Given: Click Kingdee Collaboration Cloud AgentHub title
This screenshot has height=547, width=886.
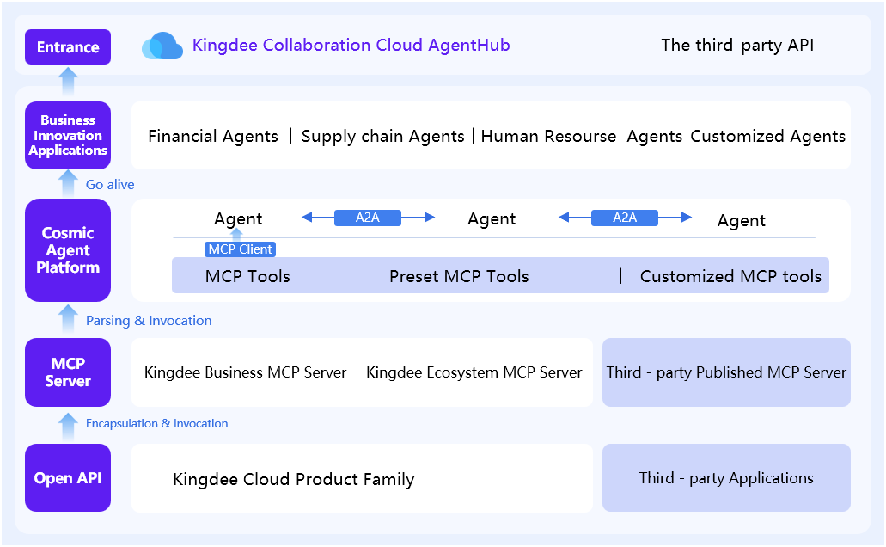Looking at the screenshot, I should [x=351, y=46].
